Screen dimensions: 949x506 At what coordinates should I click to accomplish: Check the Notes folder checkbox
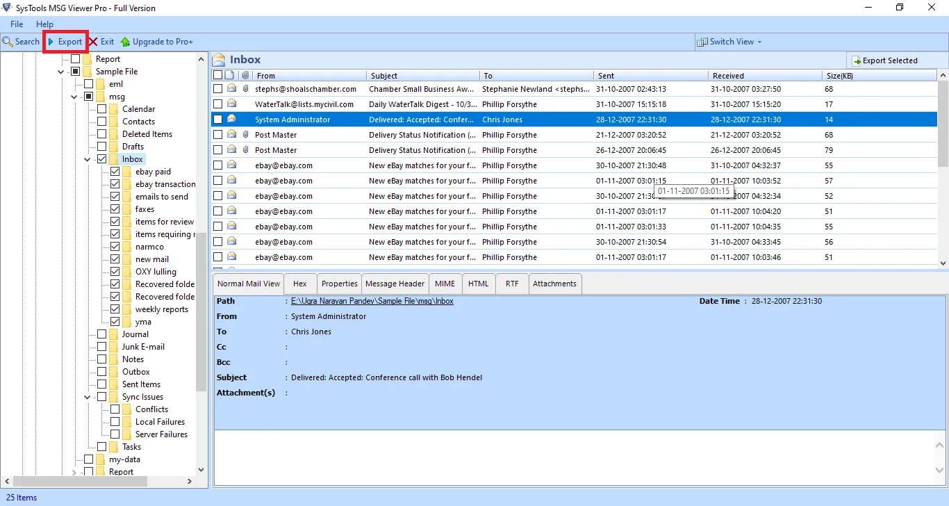coord(102,359)
